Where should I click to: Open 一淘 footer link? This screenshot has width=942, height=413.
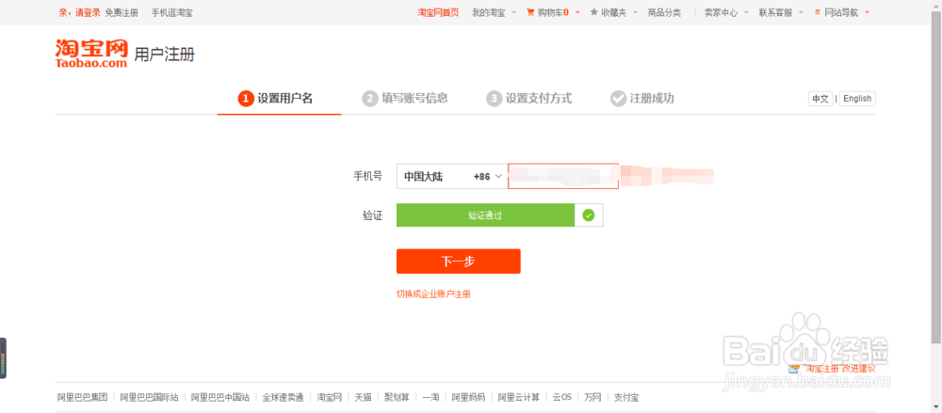click(430, 397)
